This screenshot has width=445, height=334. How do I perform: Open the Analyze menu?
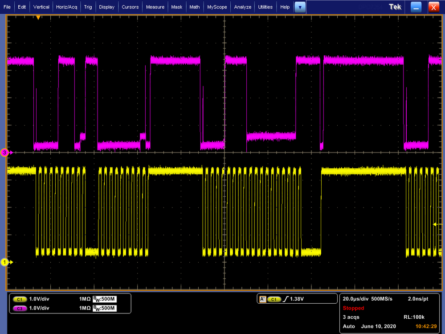click(242, 7)
